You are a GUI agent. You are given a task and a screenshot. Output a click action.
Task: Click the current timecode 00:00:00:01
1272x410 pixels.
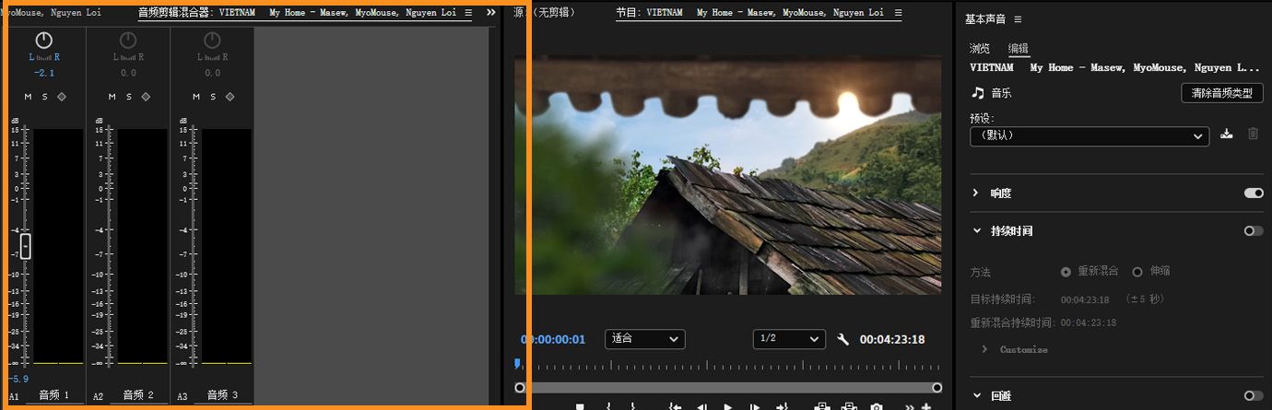point(553,339)
